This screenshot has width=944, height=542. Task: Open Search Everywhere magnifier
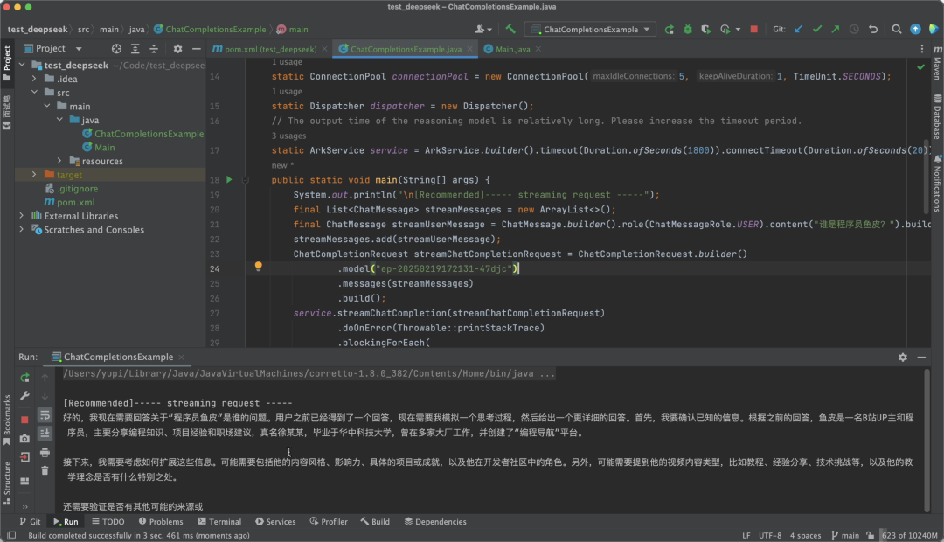point(897,29)
